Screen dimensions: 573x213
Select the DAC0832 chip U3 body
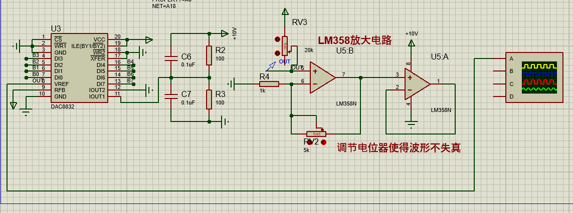[x=80, y=68]
